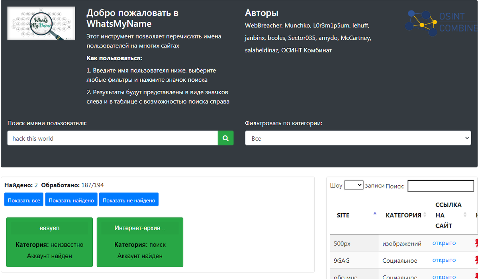The width and height of the screenshot is (478, 279).
Task: Click the Показать все button
Action: click(x=24, y=200)
